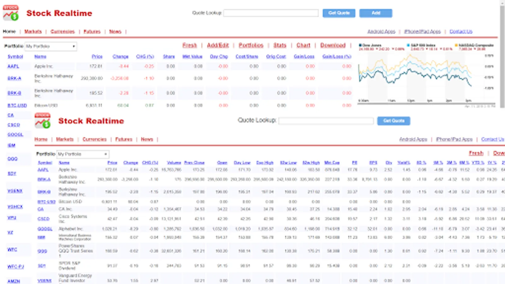505x284 pixels.
Task: Click the S&P 500 Index legend color square
Action: (x=408, y=45)
